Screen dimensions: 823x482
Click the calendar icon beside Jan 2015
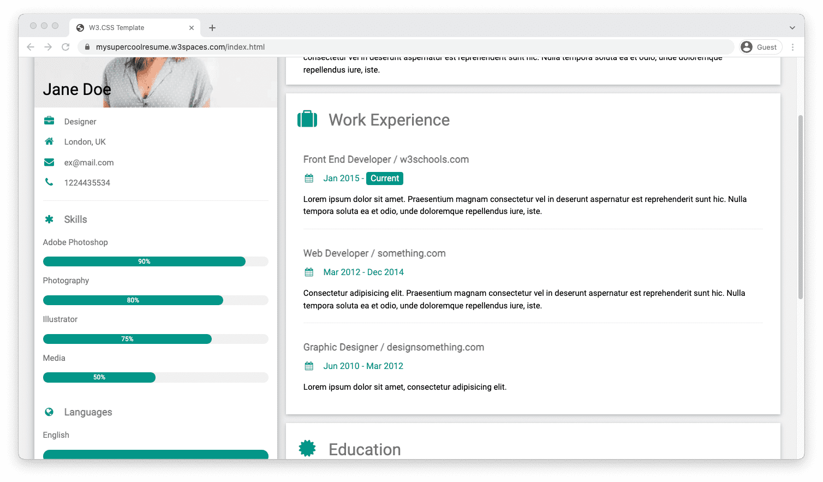coord(309,178)
